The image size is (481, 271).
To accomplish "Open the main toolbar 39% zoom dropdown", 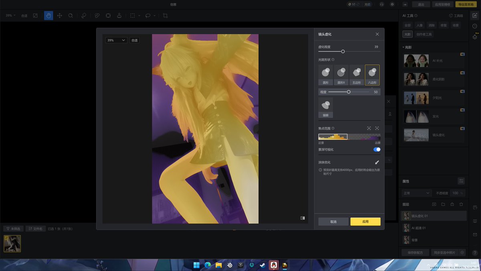I will 10,16.
